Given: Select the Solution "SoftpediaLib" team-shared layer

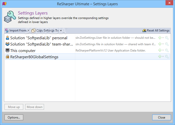Looking at the screenshot, I should coord(87,44).
